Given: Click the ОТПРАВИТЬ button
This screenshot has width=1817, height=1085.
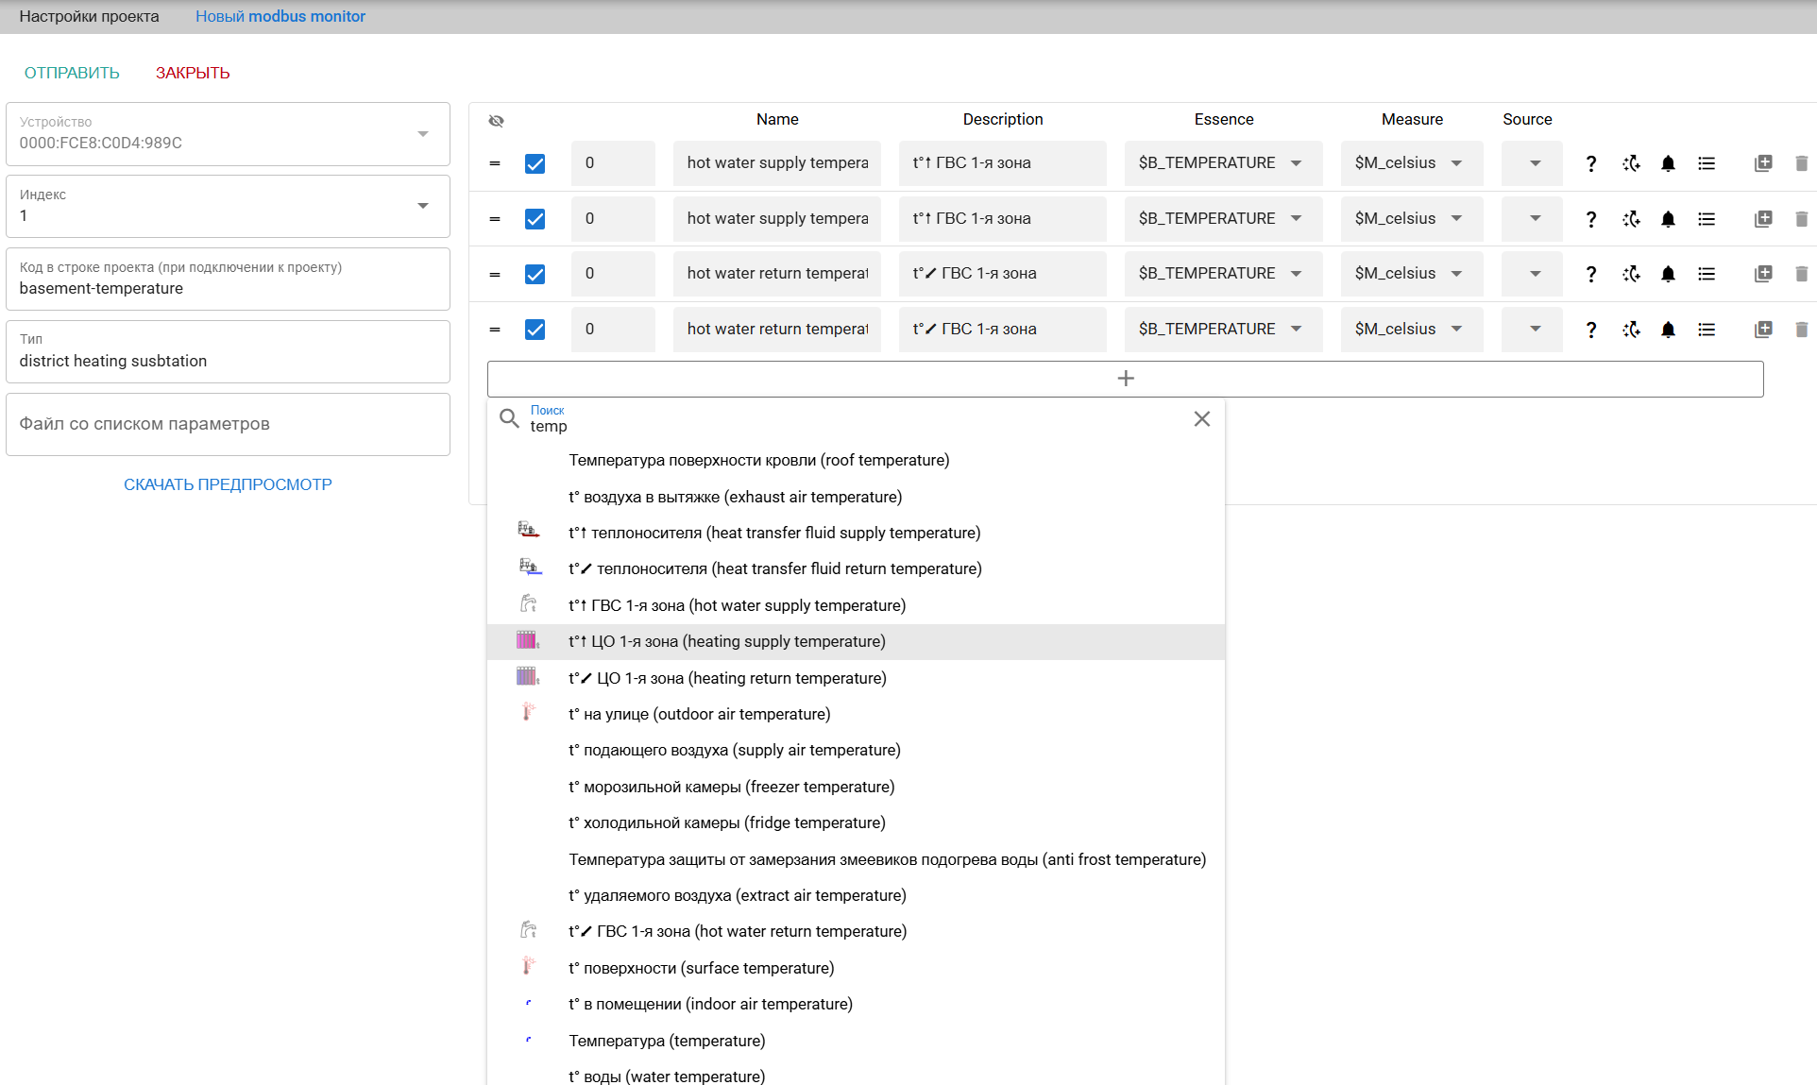Looking at the screenshot, I should (x=72, y=73).
